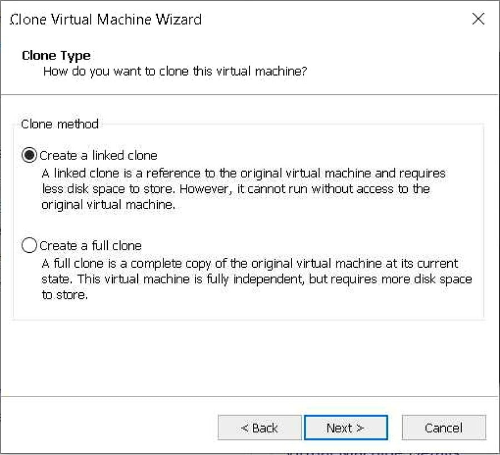Select the full clone radio button
This screenshot has width=500, height=455.
tap(29, 246)
